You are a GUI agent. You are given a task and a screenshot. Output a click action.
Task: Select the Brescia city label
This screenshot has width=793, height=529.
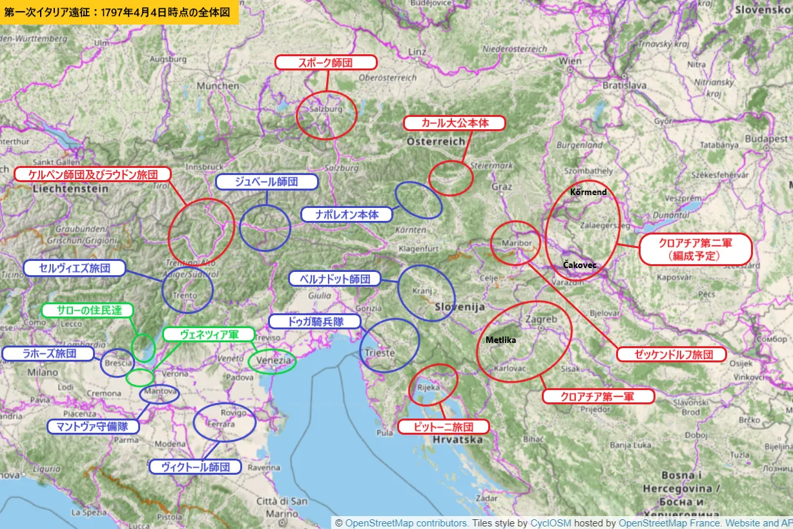point(118,364)
